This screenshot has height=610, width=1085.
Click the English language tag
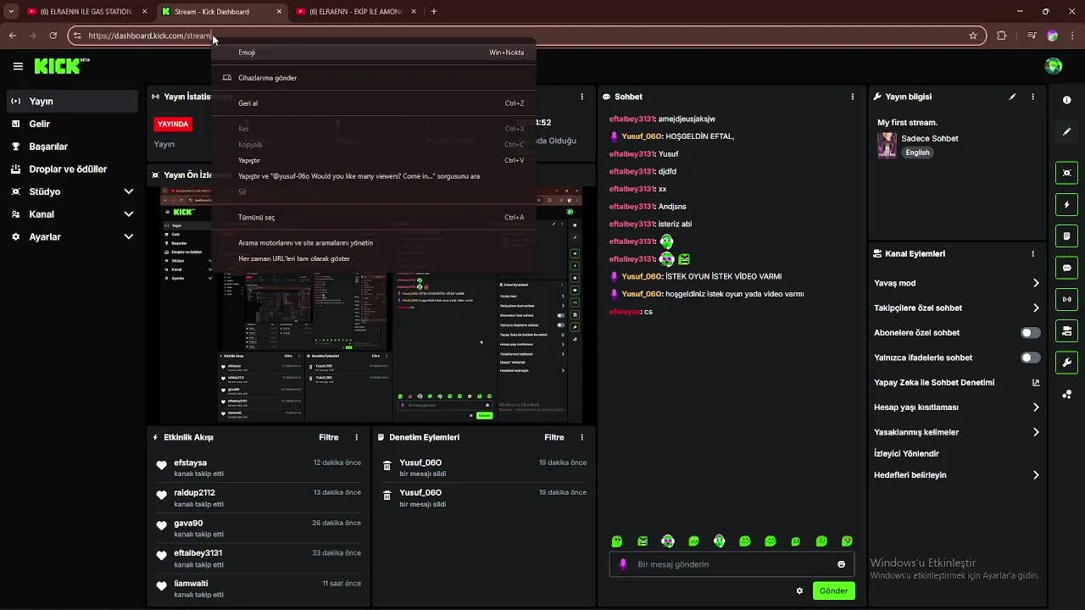917,152
